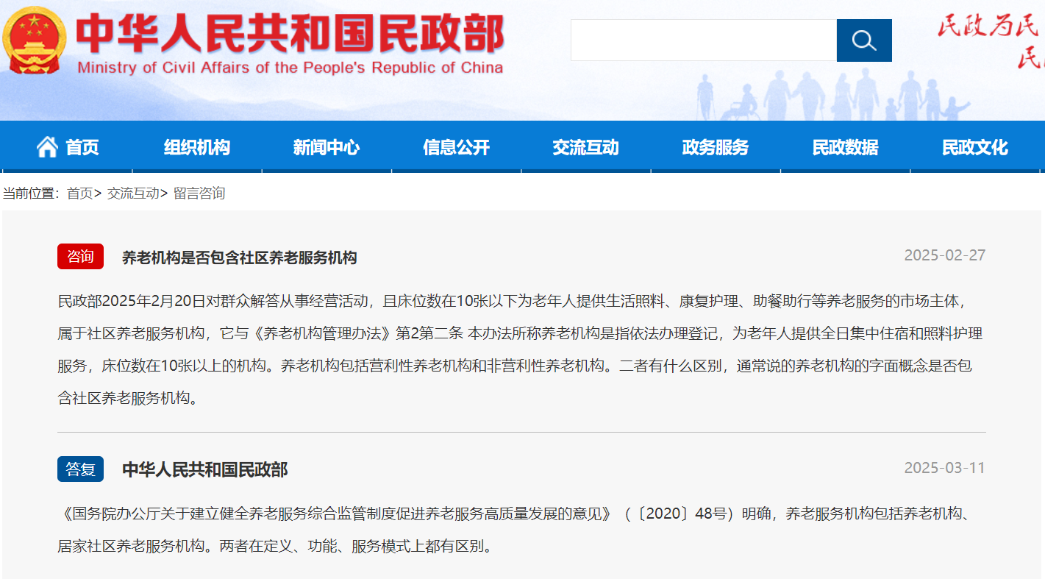Focus the site search input field

(704, 40)
